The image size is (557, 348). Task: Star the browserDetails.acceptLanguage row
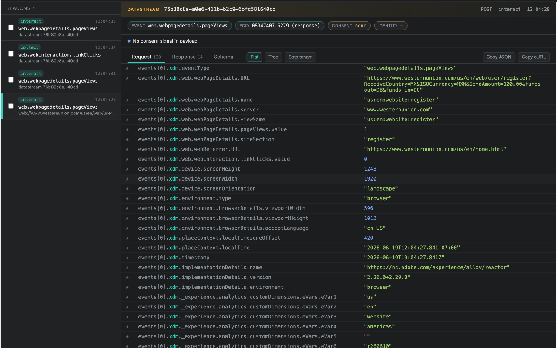(128, 228)
